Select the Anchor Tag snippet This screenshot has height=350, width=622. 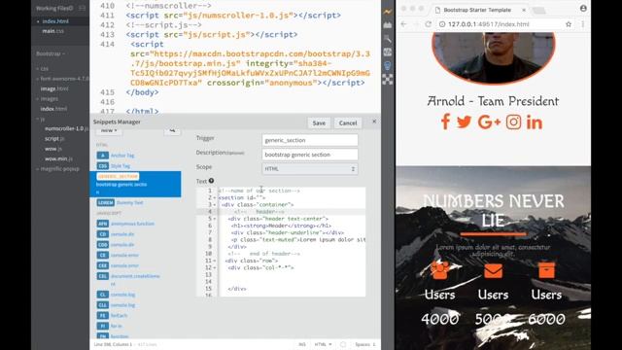pos(116,156)
